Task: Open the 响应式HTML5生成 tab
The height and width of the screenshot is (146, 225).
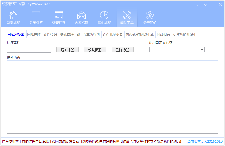Action: [140, 35]
